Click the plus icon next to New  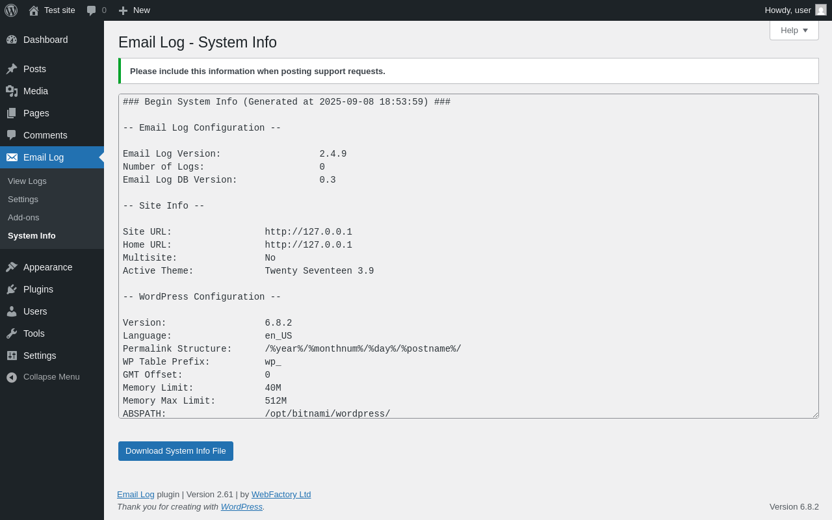tap(123, 10)
